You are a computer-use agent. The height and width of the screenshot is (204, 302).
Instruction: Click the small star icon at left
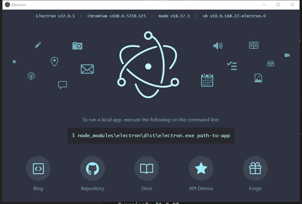coord(14,62)
